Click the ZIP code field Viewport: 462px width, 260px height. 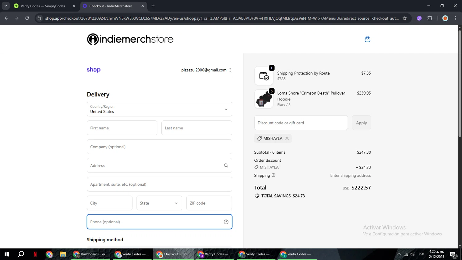(209, 203)
